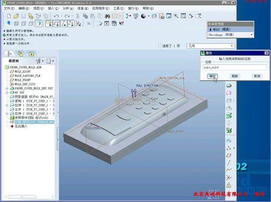Open 文件 menu
The width and height of the screenshot is (271, 202).
tap(9, 8)
